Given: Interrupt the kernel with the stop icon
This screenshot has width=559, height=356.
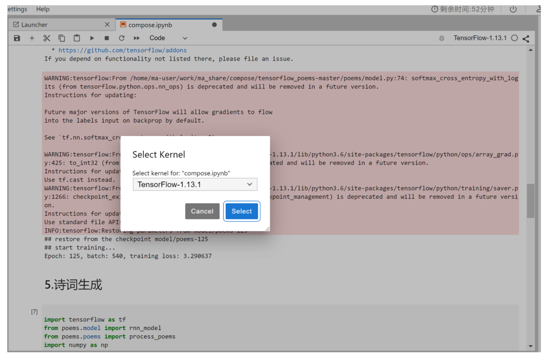Looking at the screenshot, I should coord(107,38).
